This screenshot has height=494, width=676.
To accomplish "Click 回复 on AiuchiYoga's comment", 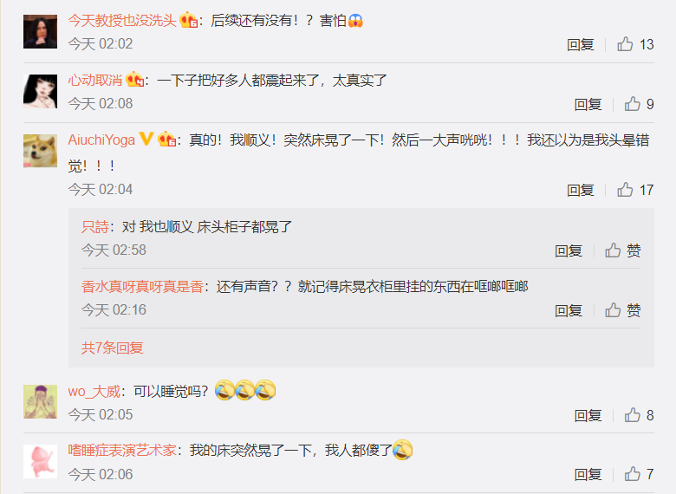I will [x=581, y=191].
